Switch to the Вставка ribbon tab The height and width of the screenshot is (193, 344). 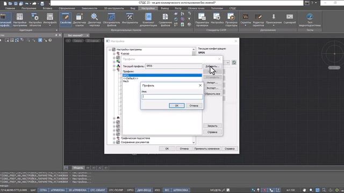point(47,9)
